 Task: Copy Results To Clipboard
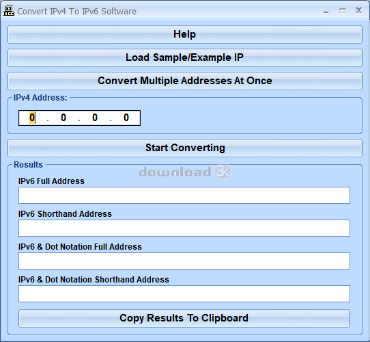[184, 318]
